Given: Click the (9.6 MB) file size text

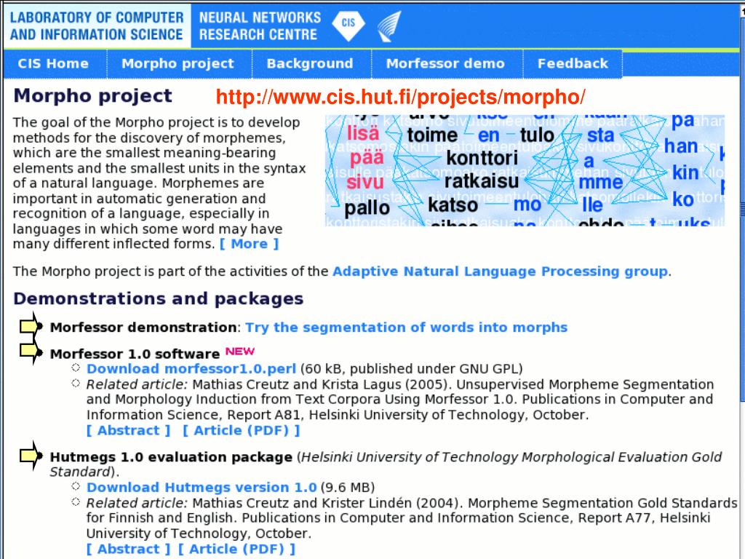Looking at the screenshot, I should 348,488.
